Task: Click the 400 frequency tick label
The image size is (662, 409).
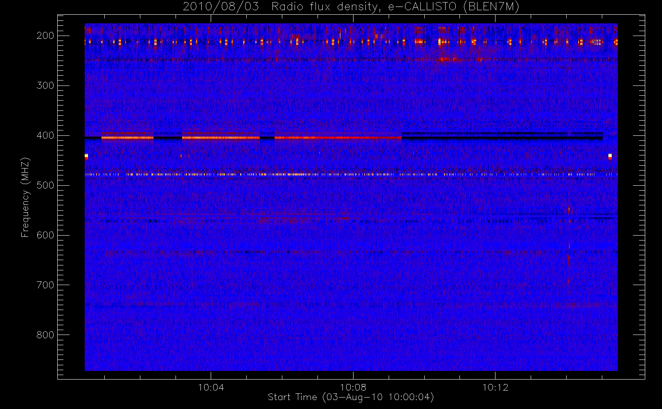Action: 45,135
